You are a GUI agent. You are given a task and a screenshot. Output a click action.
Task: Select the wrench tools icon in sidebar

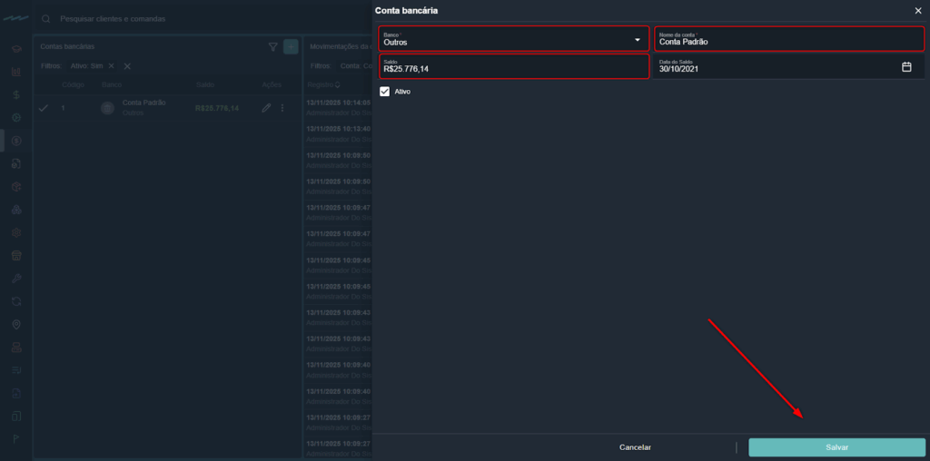click(16, 278)
